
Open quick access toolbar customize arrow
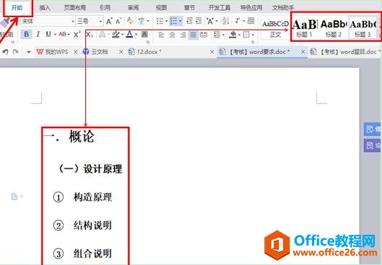tap(28, 52)
